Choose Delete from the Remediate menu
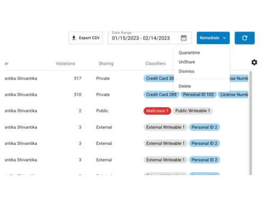This screenshot has height=199, width=265. pyautogui.click(x=185, y=86)
